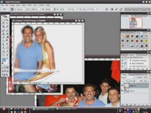The width and height of the screenshot is (151, 113).
Task: Select the Magic Wand tool
Action: coord(7,23)
